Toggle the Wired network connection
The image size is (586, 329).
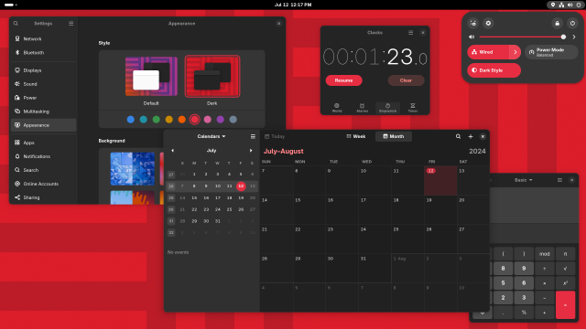point(488,52)
